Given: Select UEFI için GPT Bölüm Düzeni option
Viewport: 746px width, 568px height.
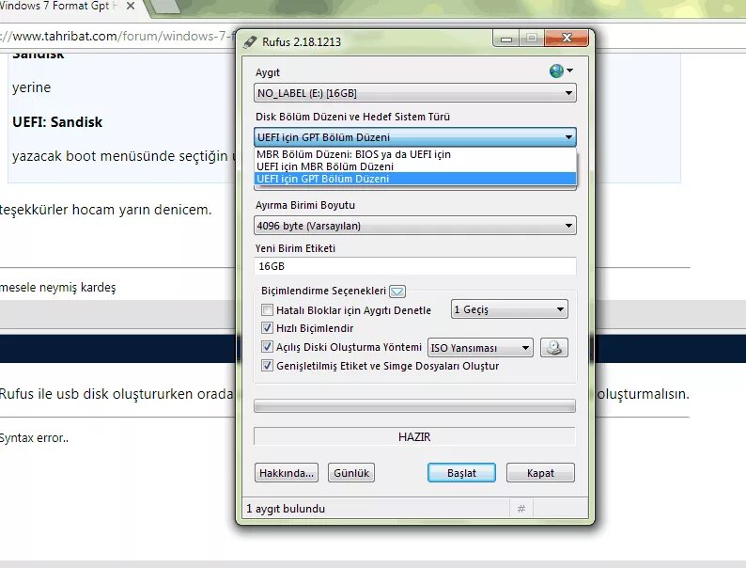Looking at the screenshot, I should 415,179.
